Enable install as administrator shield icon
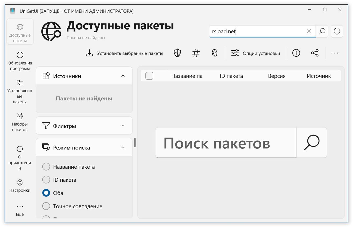The image size is (354, 227). tap(177, 53)
